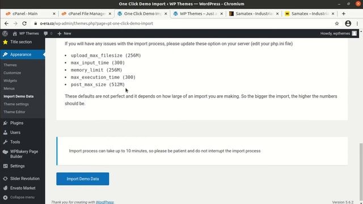Click the page vertical scrollbar thumb
The width and height of the screenshot is (363, 204).
point(361,172)
